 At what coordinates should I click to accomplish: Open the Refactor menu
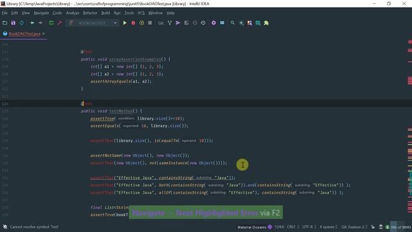coord(90,13)
